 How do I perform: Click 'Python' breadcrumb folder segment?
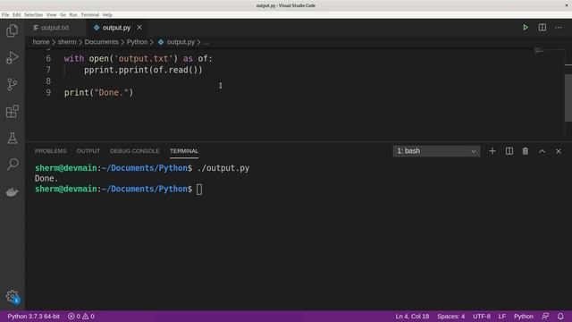click(x=137, y=42)
